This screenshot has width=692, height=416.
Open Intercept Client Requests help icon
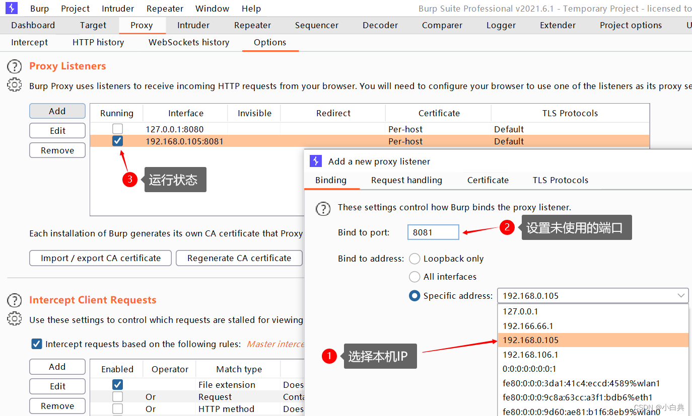click(15, 300)
